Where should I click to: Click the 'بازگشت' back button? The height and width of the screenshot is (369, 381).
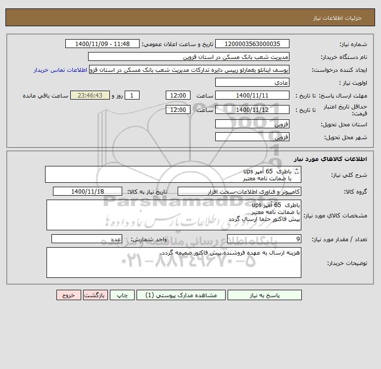[x=95, y=295]
